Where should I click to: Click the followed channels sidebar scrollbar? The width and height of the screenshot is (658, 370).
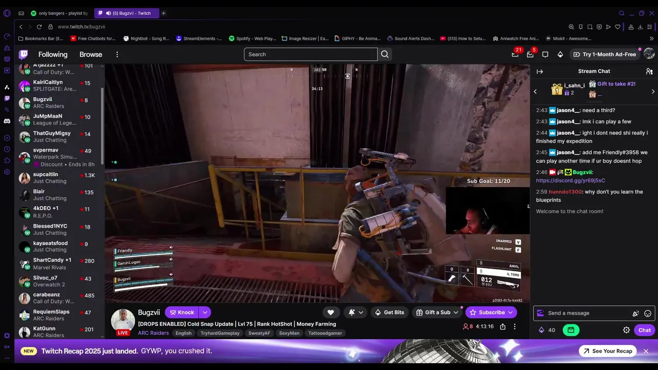[x=102, y=126]
